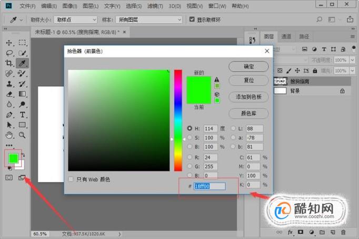359x239 pixels.
Task: Click the not web-safe cube icon
Action: 217,94
